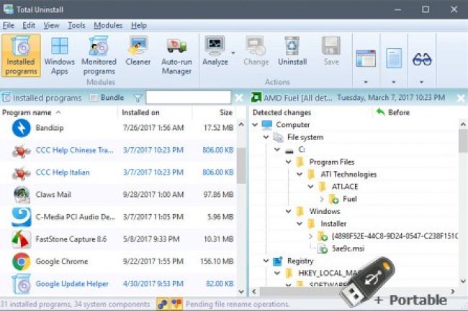Expand the Fuel folder node
This screenshot has width=468, height=311.
tap(321, 198)
